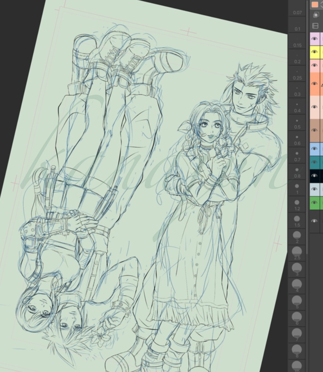
Task: Choose the 0.8 brush size preset
Action: point(297,172)
